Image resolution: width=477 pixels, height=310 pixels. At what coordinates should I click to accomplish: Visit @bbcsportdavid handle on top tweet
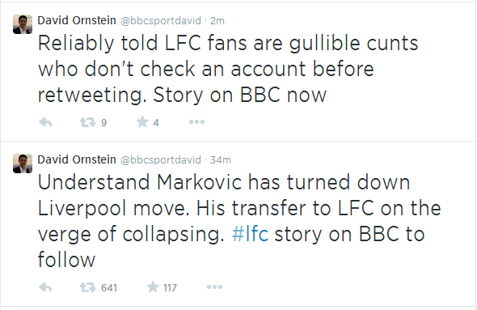[x=161, y=21]
